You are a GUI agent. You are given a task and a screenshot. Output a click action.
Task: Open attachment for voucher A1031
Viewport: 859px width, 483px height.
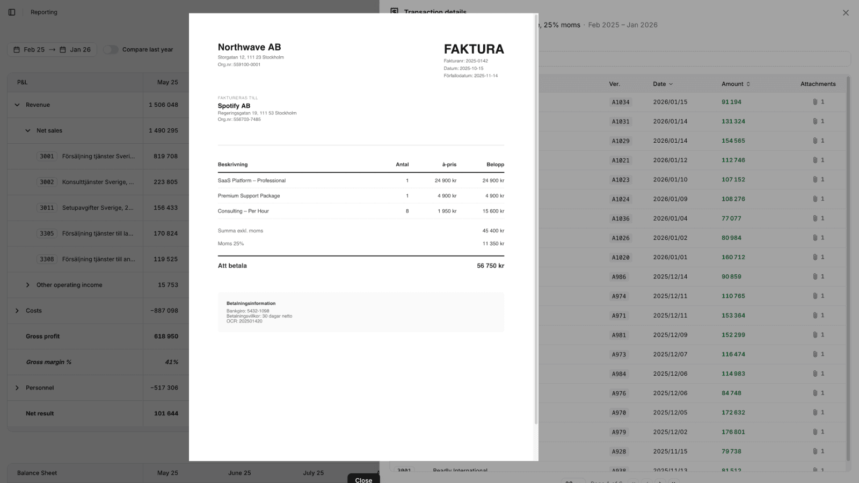[818, 121]
